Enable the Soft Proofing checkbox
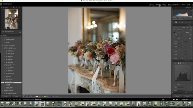This screenshot has height=108, width=193. point(51,96)
